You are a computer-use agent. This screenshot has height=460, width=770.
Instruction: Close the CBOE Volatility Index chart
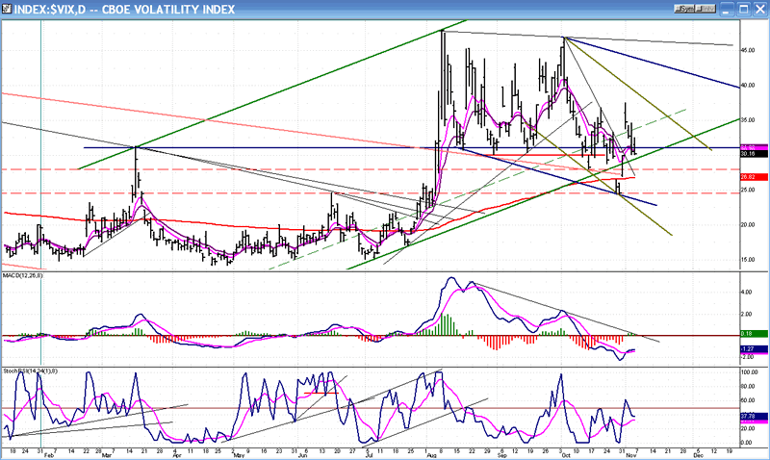[x=759, y=8]
